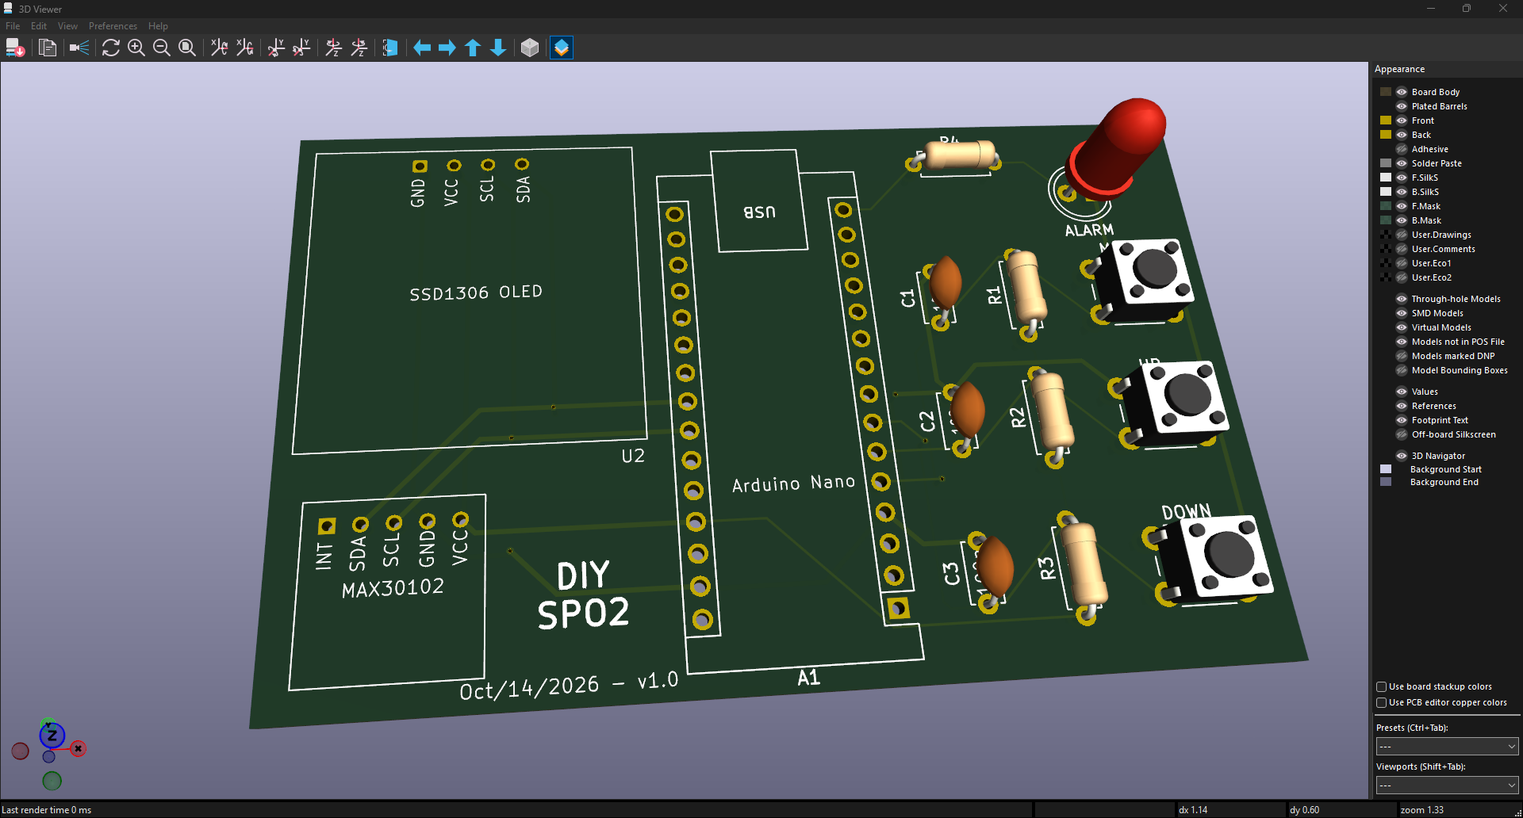Move the board left with the arrow
This screenshot has width=1523, height=818.
click(x=422, y=48)
